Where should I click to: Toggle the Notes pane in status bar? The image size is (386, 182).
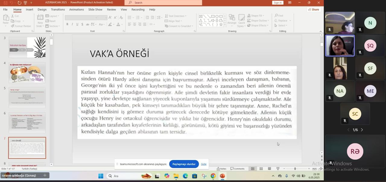click(x=222, y=169)
